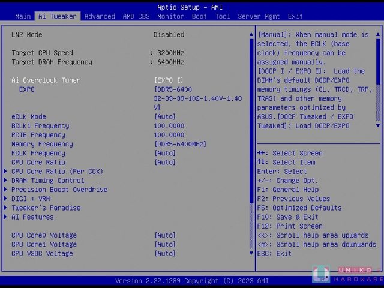The width and height of the screenshot is (384, 288).
Task: Edit the BCLK1 Frequency value field
Action: point(169,126)
